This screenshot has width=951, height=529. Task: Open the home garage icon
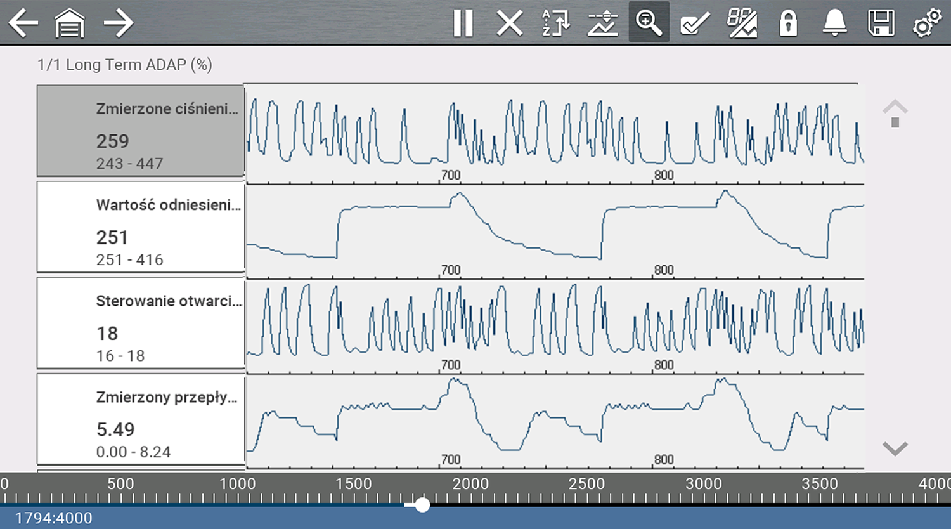tap(70, 23)
